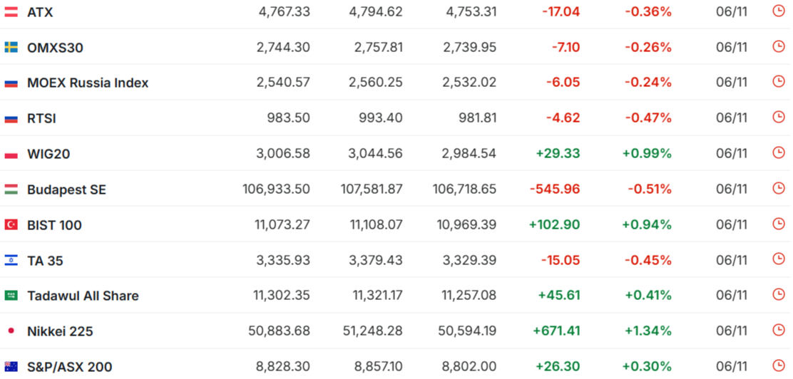Open the Tadawul All Share link
Image resolution: width=793 pixels, height=379 pixels.
pos(83,296)
